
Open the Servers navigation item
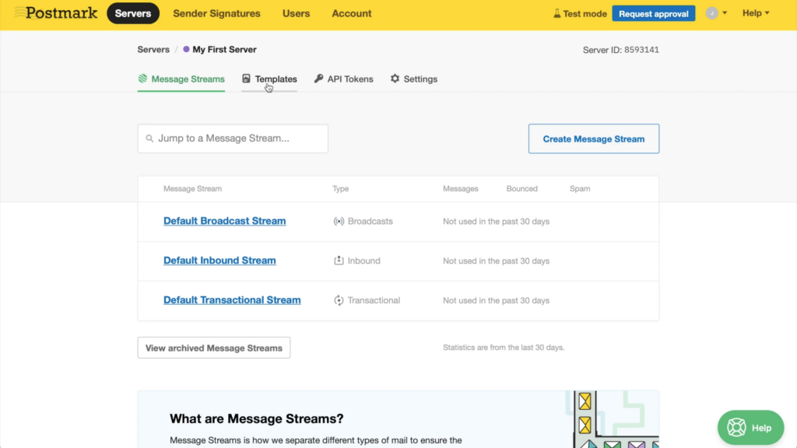pos(132,13)
